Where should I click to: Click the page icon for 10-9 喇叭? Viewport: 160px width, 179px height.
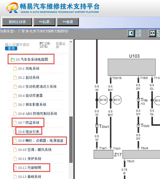(15, 141)
